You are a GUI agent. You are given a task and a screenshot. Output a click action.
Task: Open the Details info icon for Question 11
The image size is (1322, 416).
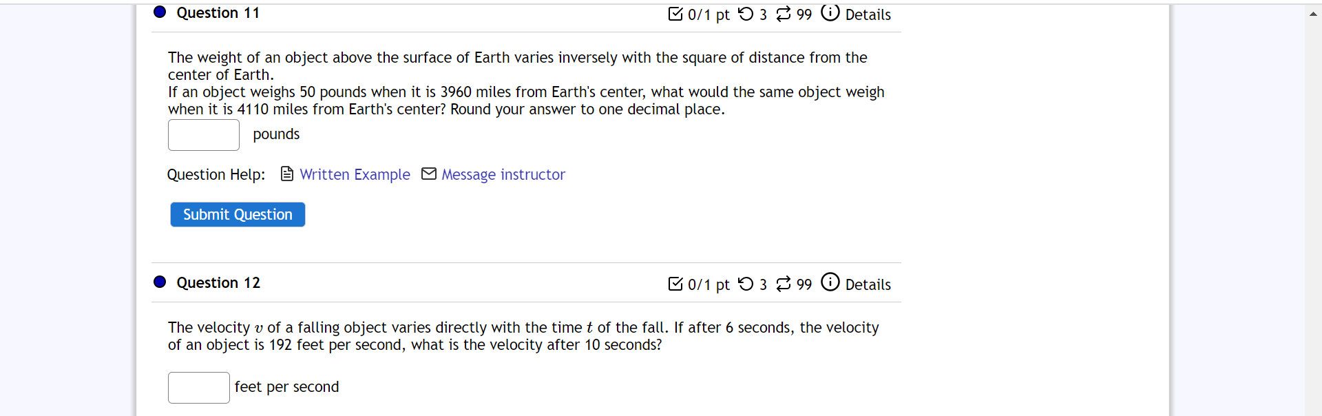point(831,12)
